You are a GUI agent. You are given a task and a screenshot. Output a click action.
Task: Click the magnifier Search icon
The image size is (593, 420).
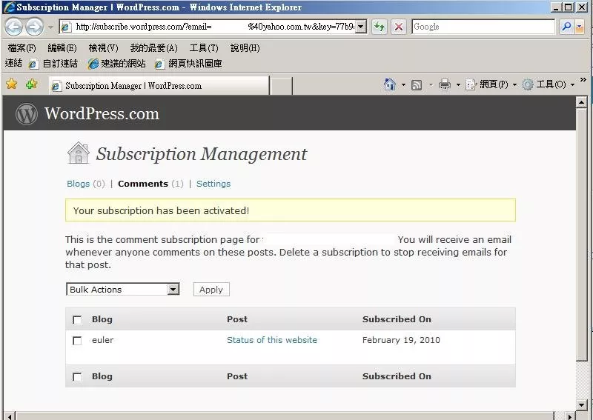click(566, 27)
